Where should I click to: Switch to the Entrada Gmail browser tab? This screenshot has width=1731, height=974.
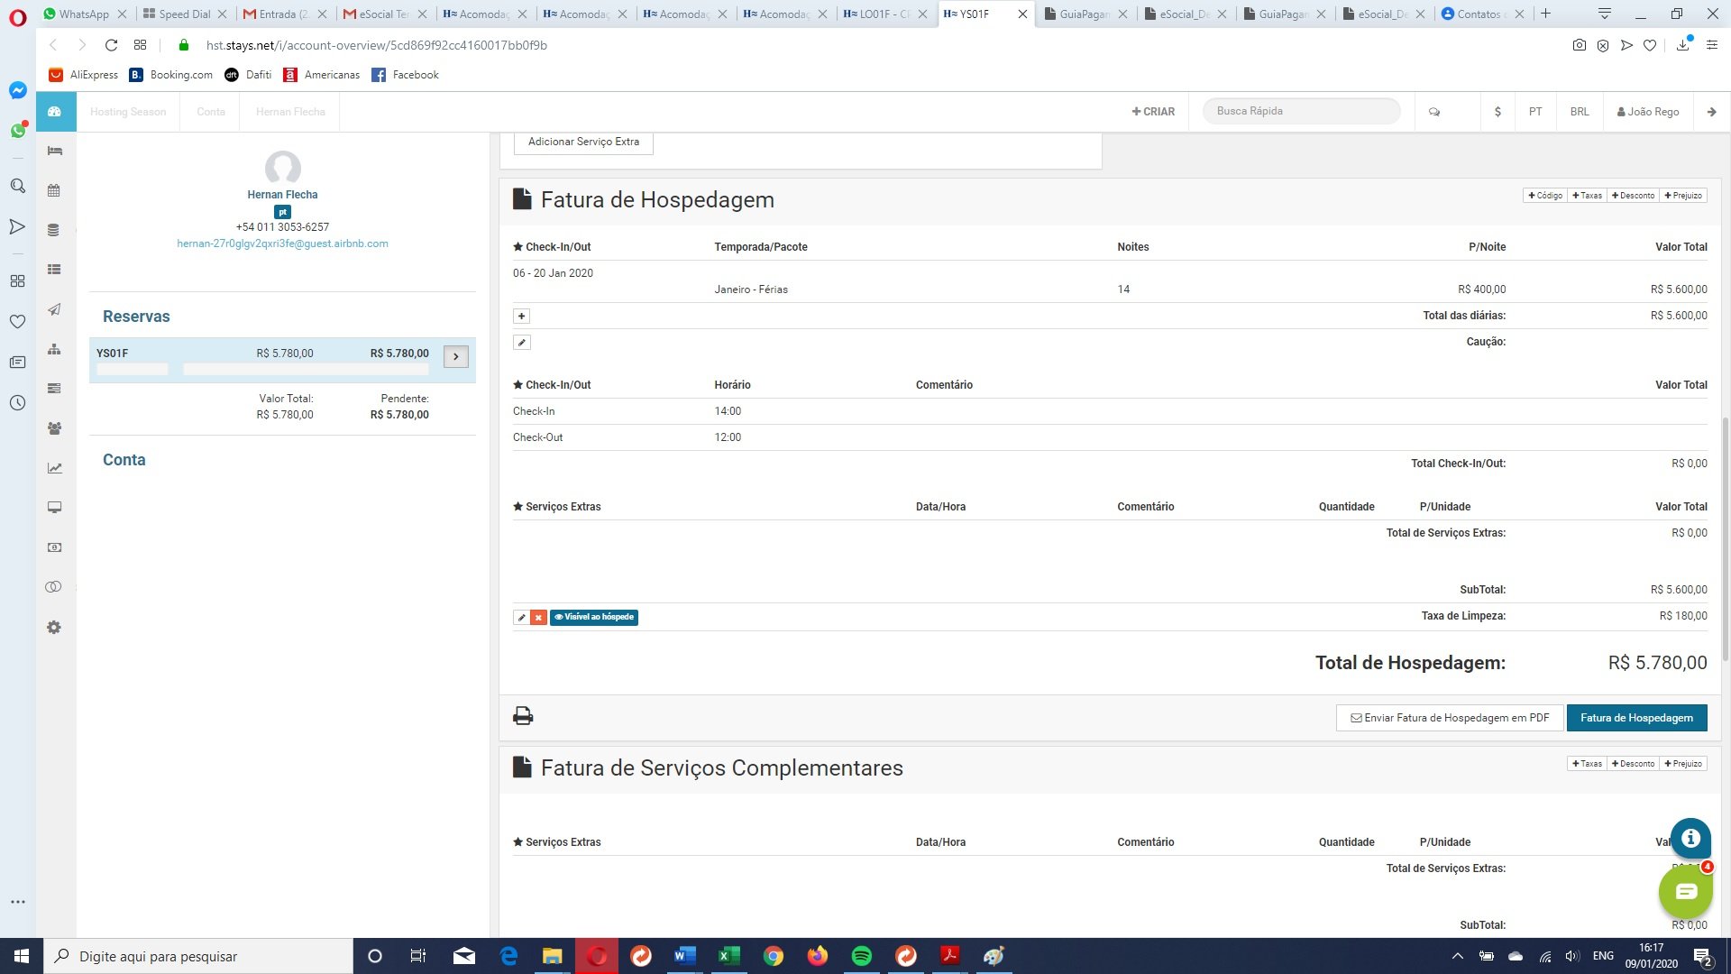283,14
